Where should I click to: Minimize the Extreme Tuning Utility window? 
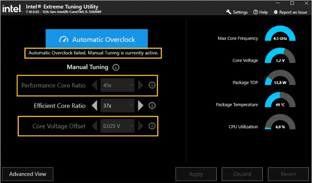click(x=278, y=3)
